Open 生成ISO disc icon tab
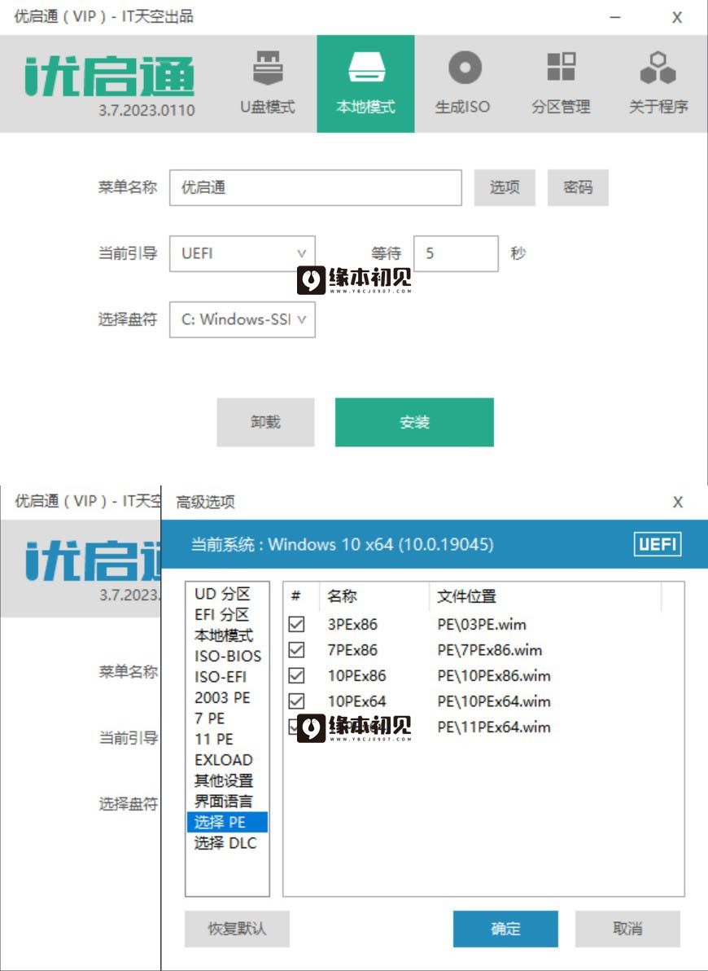 point(463,84)
